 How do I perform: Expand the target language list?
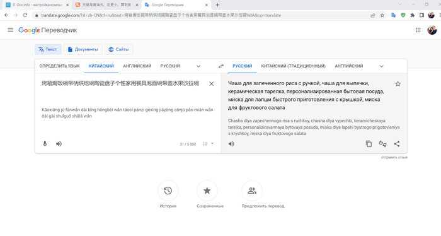381,66
